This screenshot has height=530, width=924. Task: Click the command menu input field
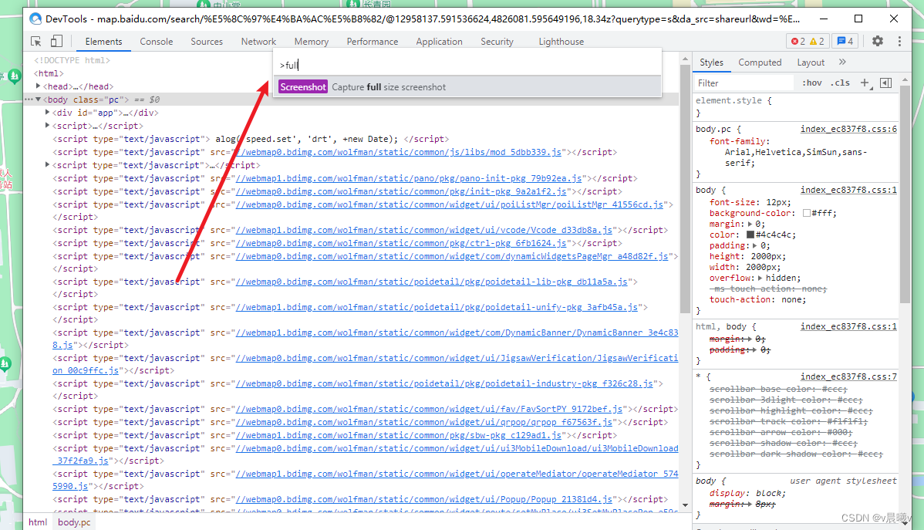tap(468, 65)
